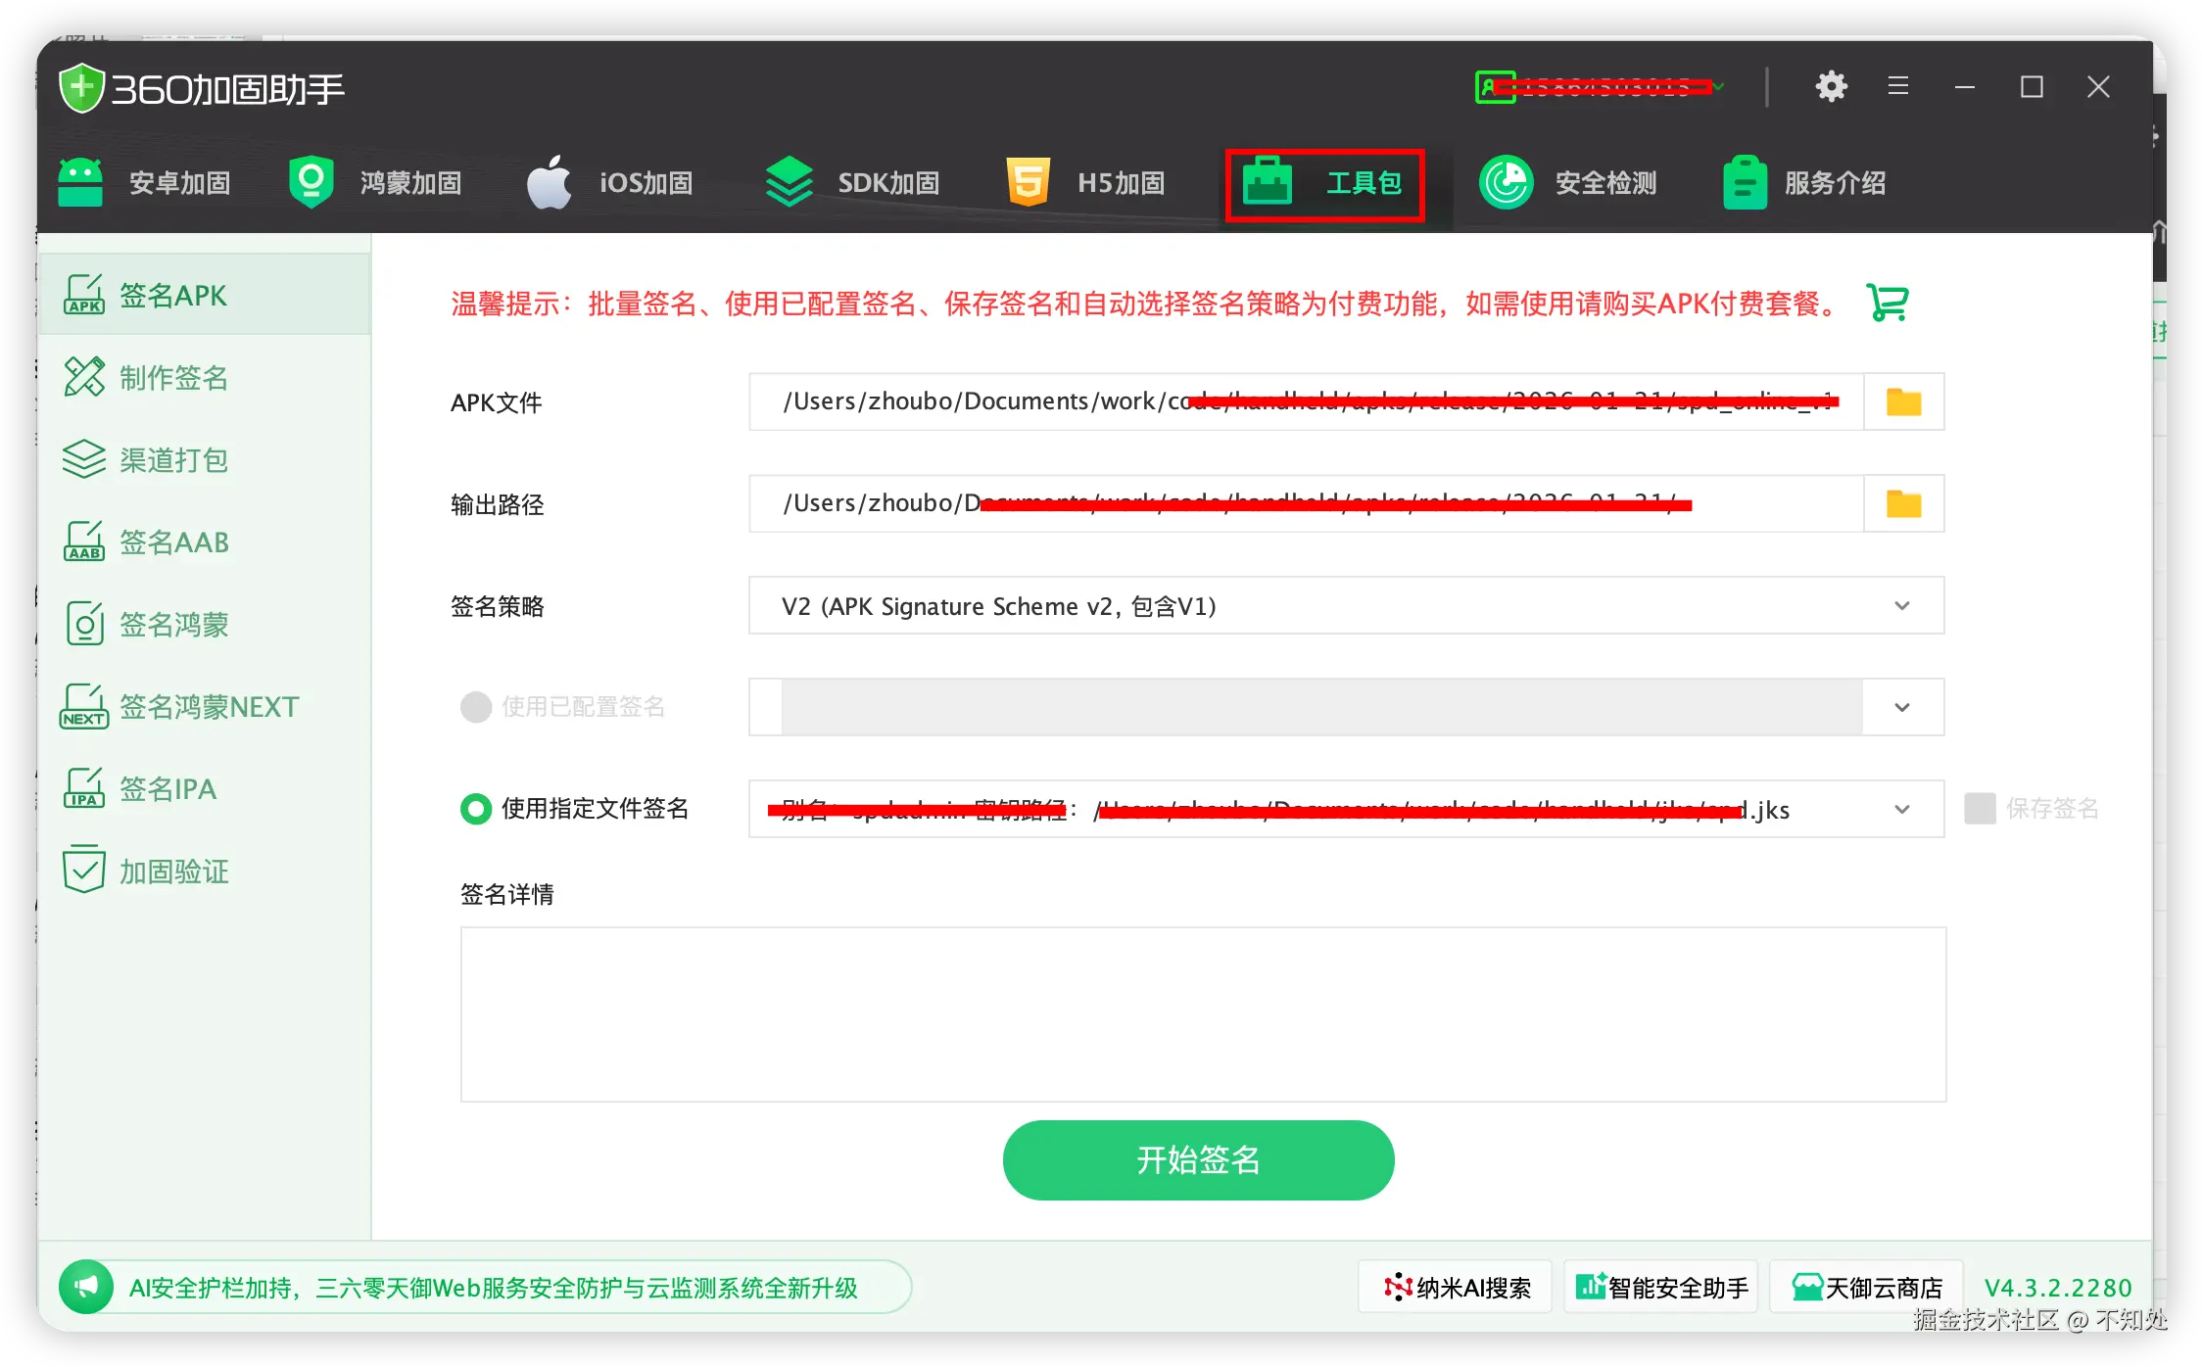Screen dimensions: 2202x1367
Task: Click the APK文件 path input field
Action: coord(1307,401)
